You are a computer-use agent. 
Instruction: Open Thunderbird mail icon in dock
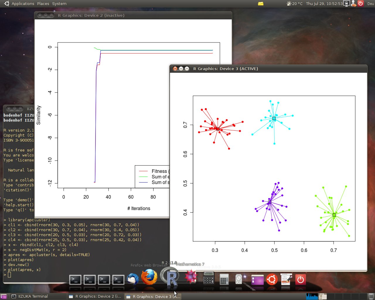[x=133, y=279]
